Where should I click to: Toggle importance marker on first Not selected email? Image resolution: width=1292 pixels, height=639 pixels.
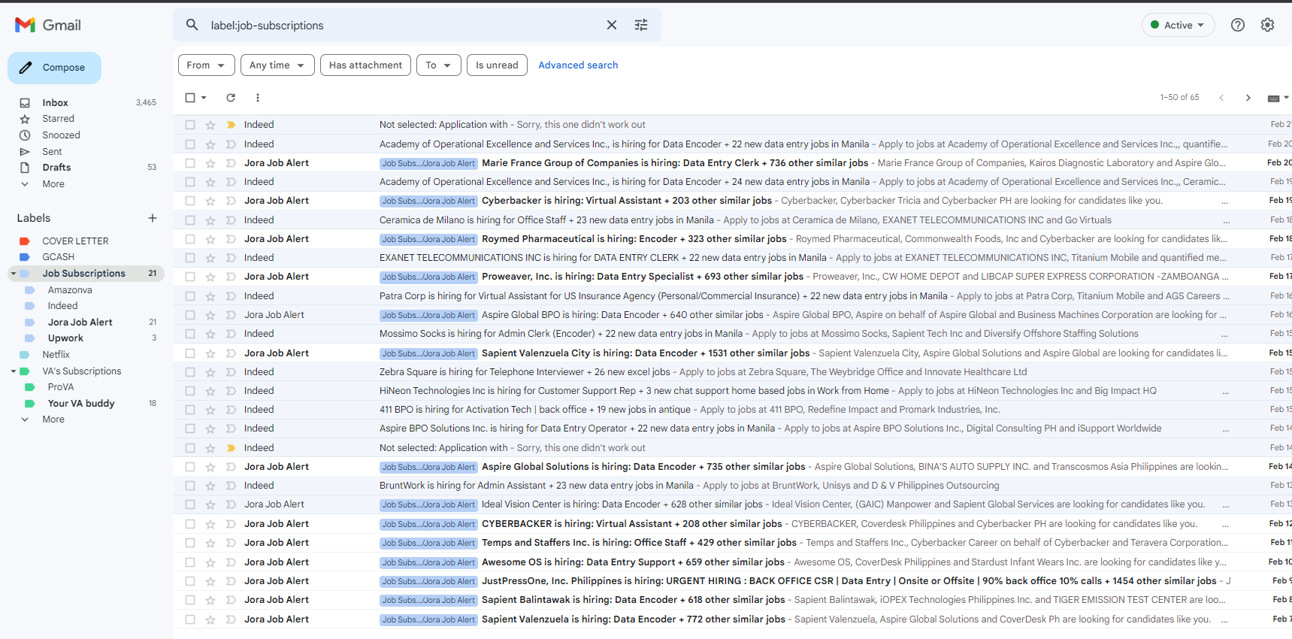231,125
